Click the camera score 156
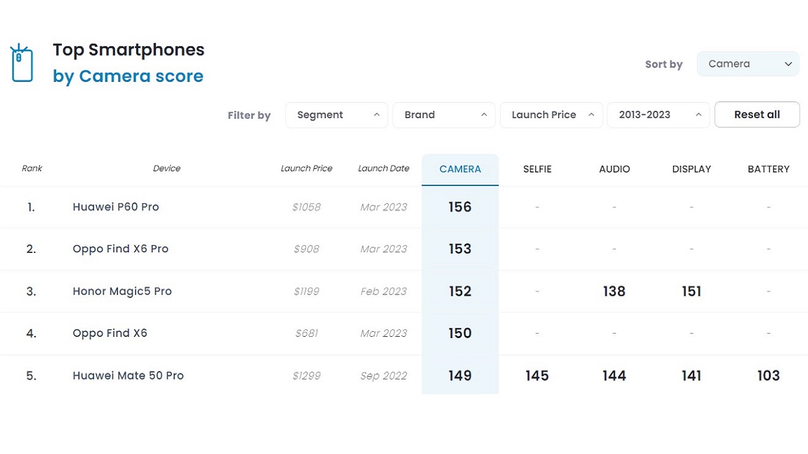Image resolution: width=808 pixels, height=454 pixels. pos(460,207)
